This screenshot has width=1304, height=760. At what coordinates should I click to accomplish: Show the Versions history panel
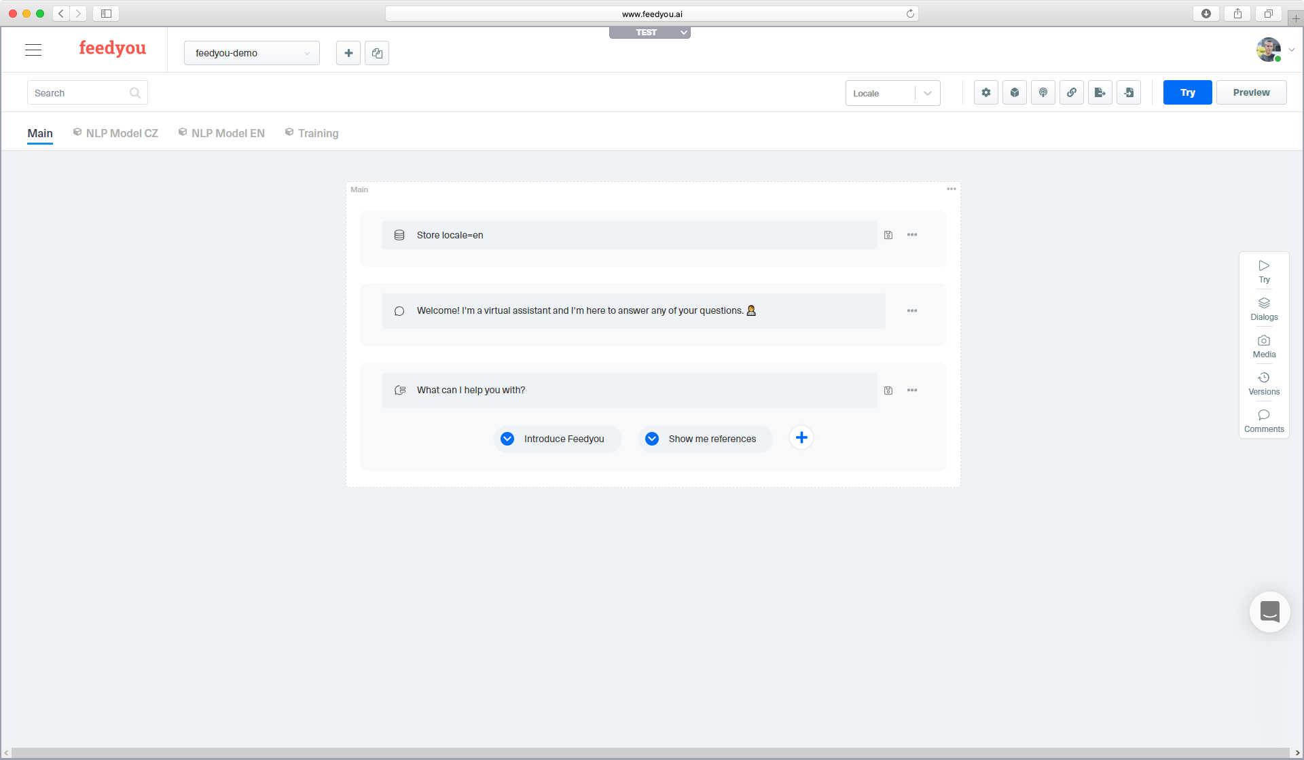(x=1264, y=384)
